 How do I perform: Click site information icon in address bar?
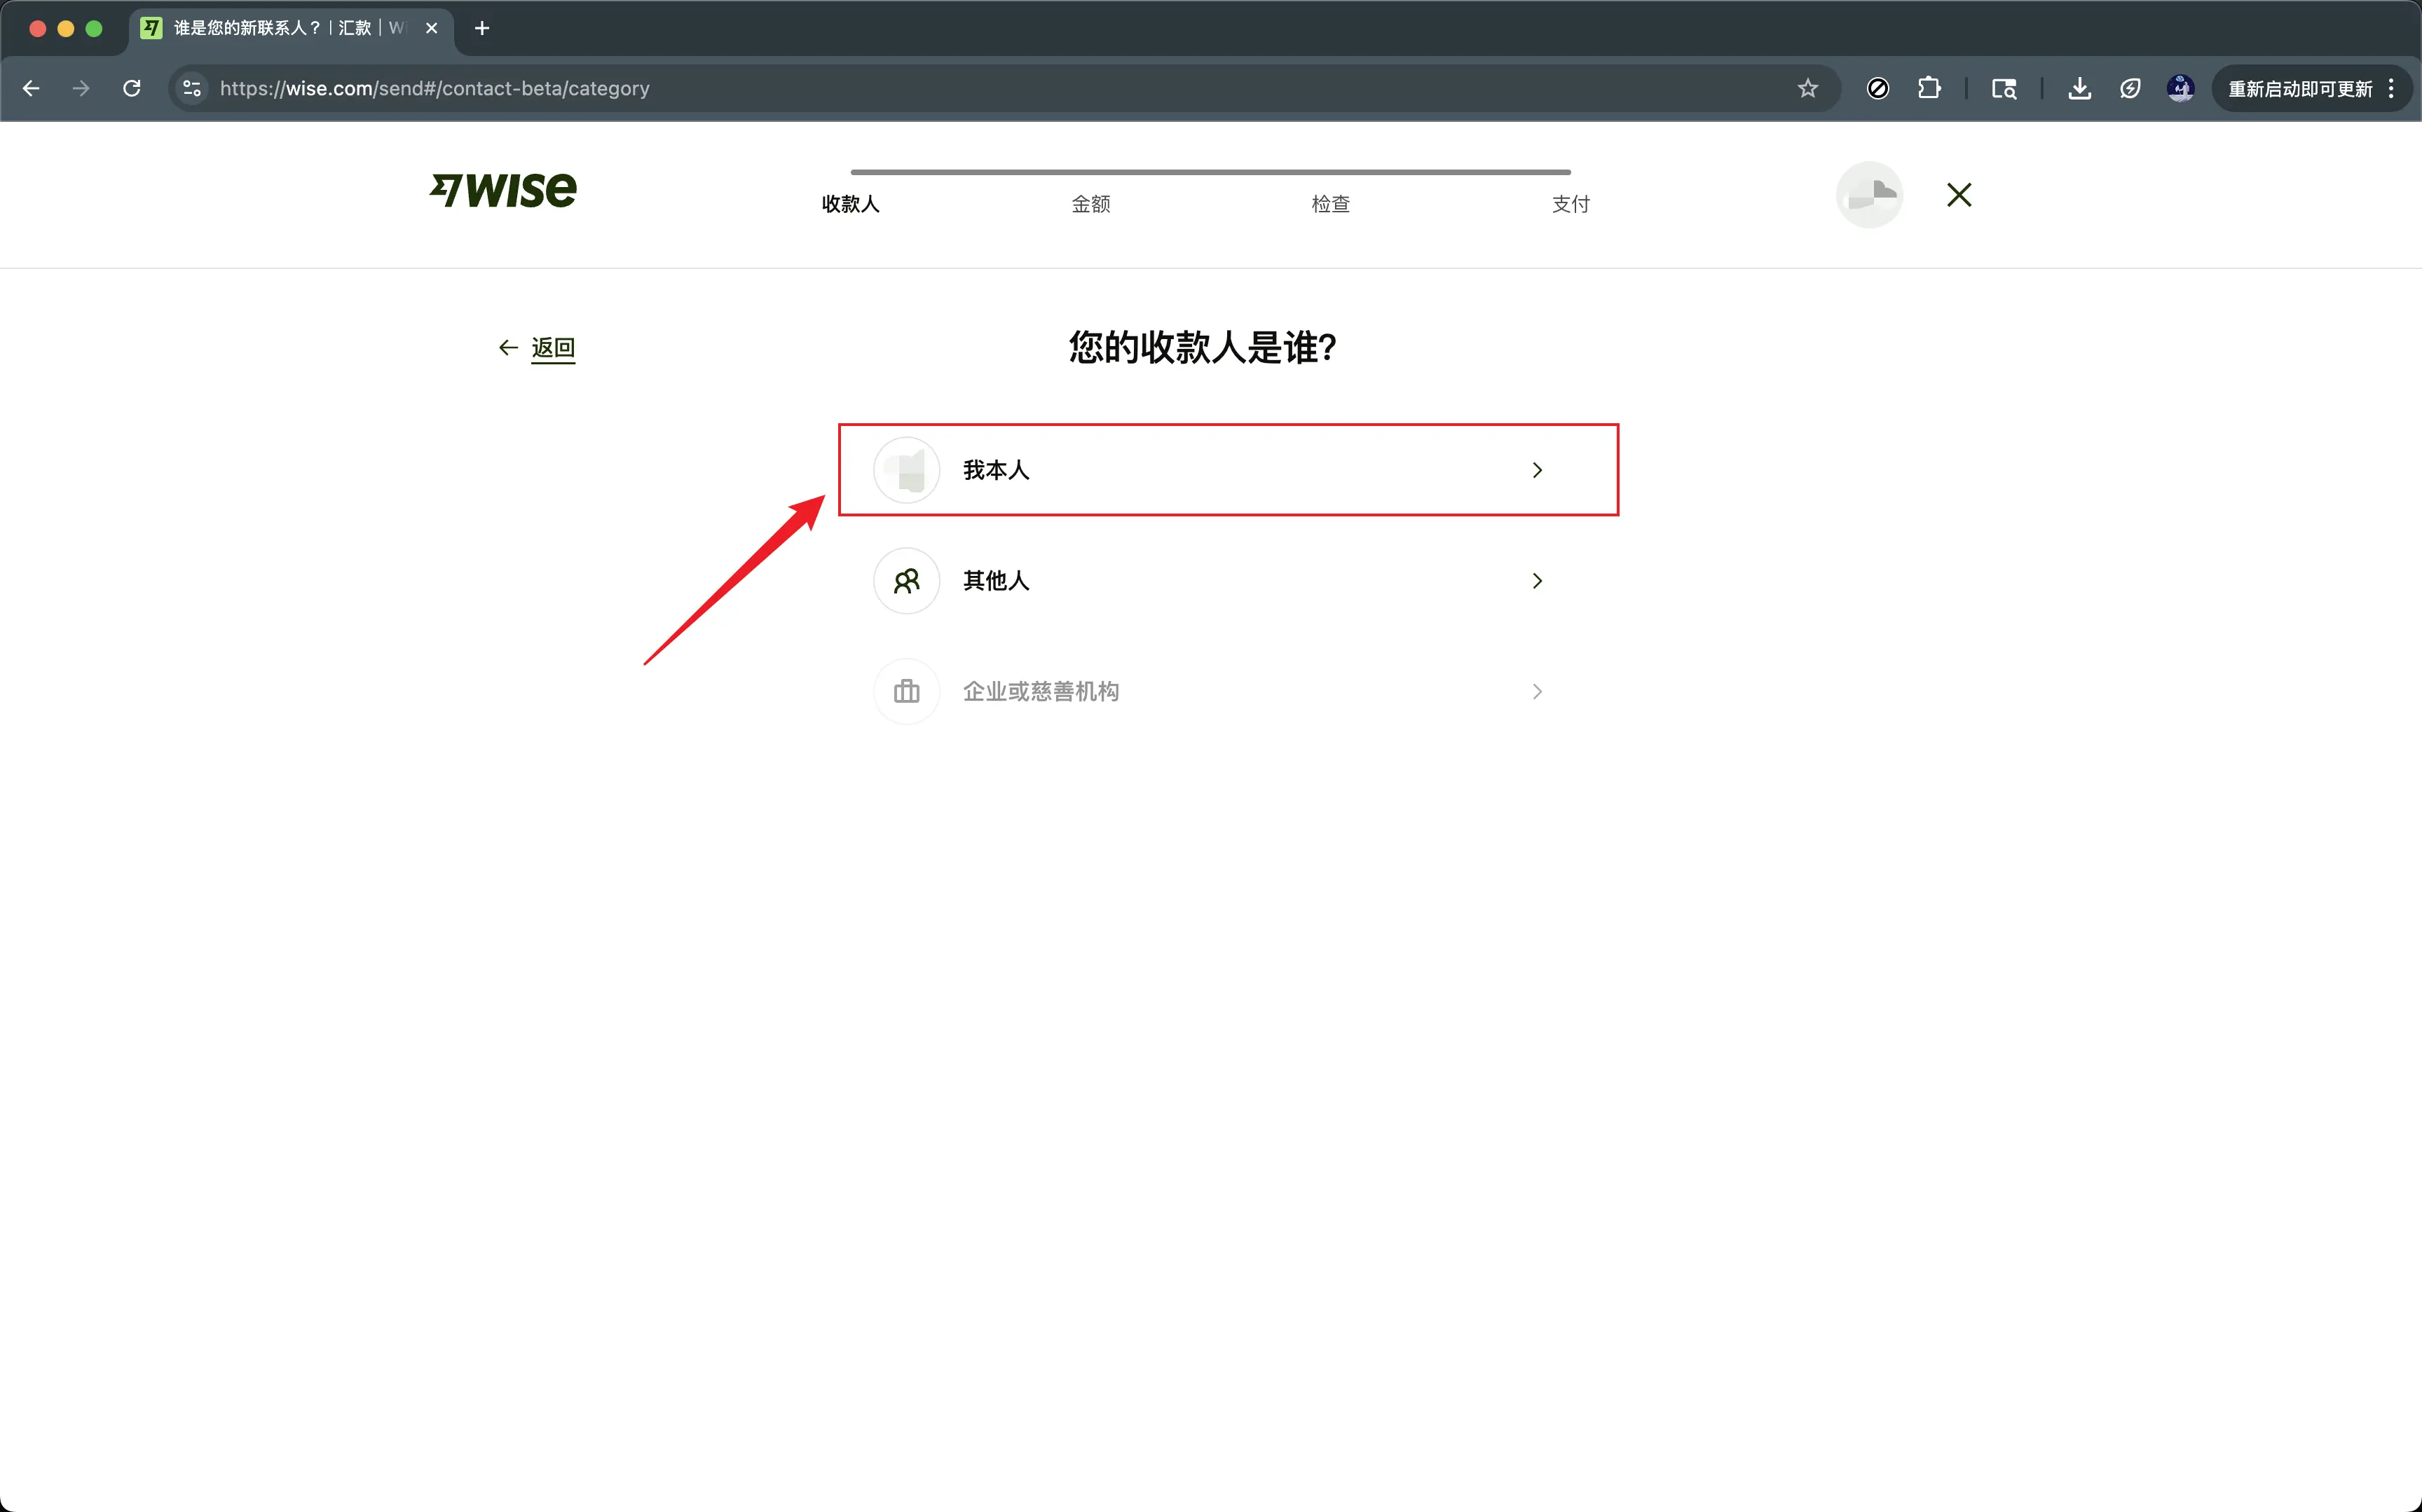(x=192, y=89)
